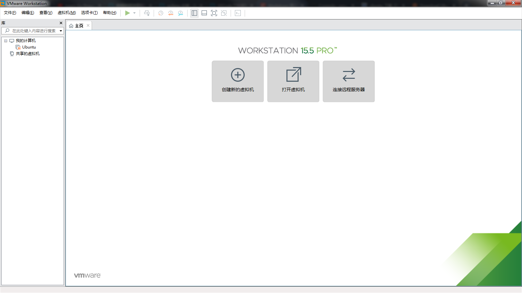Click 打开虚拟机 tile

[293, 81]
